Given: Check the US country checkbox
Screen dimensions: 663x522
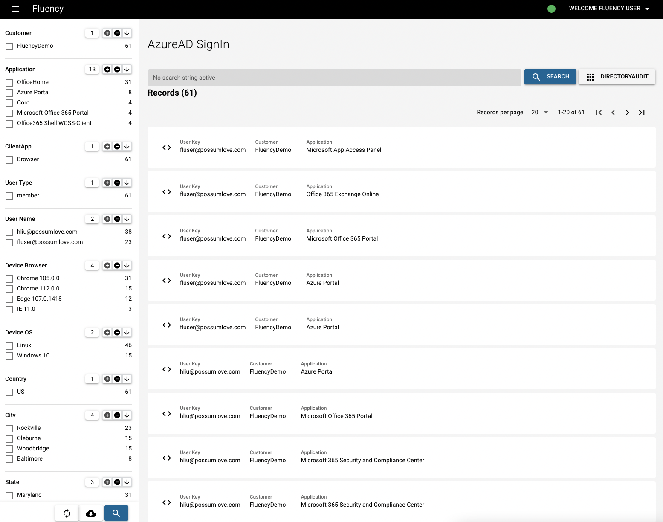Looking at the screenshot, I should tap(9, 392).
